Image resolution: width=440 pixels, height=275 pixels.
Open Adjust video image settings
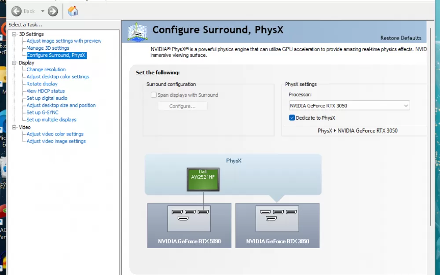(x=56, y=141)
